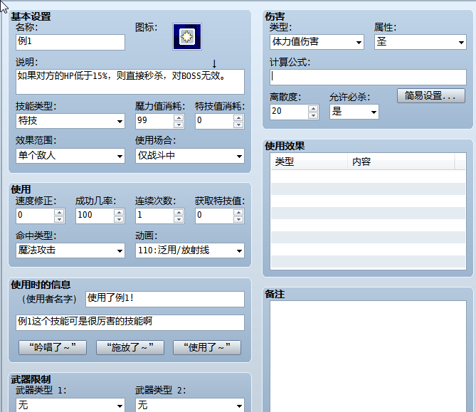Edit the 名称 field containing 例1

[70, 42]
